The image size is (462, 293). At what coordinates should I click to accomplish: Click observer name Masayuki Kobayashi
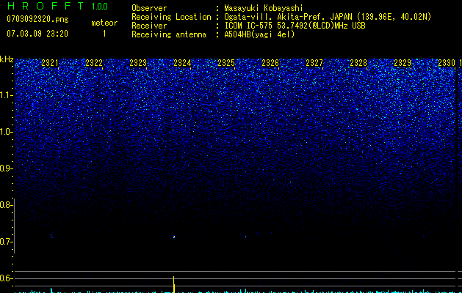(x=264, y=8)
